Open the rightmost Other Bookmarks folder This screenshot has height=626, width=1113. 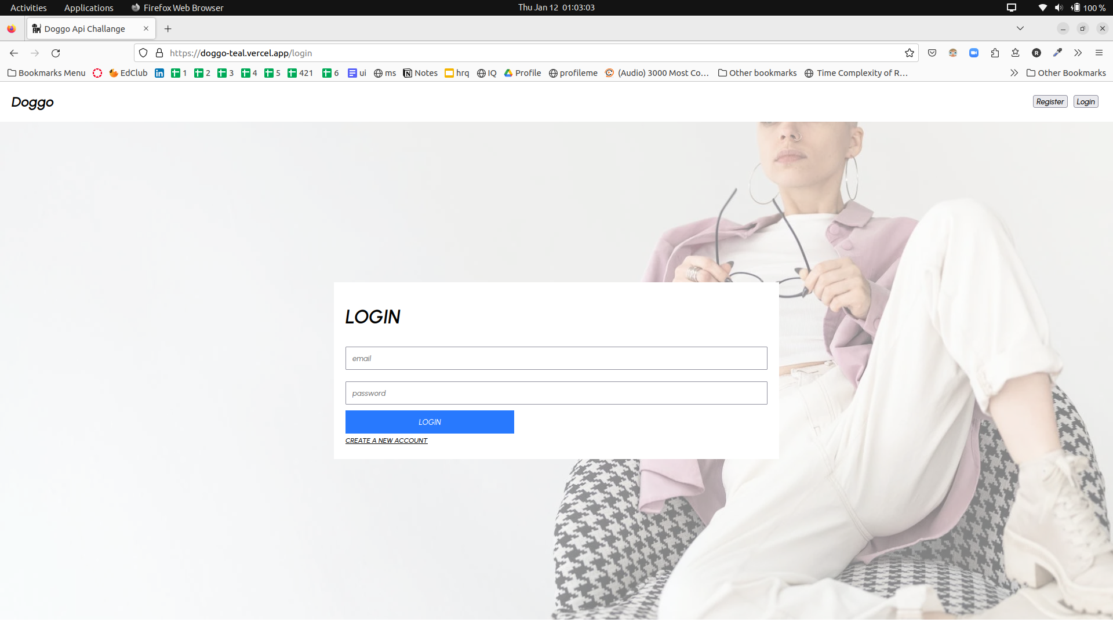click(1066, 73)
